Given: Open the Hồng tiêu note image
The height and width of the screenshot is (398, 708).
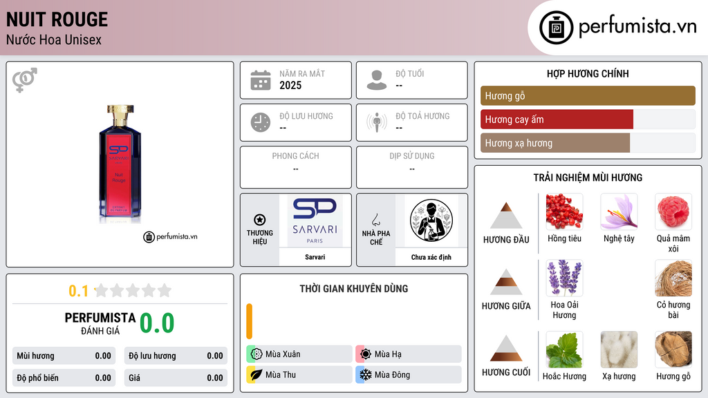Looking at the screenshot, I should 564,211.
